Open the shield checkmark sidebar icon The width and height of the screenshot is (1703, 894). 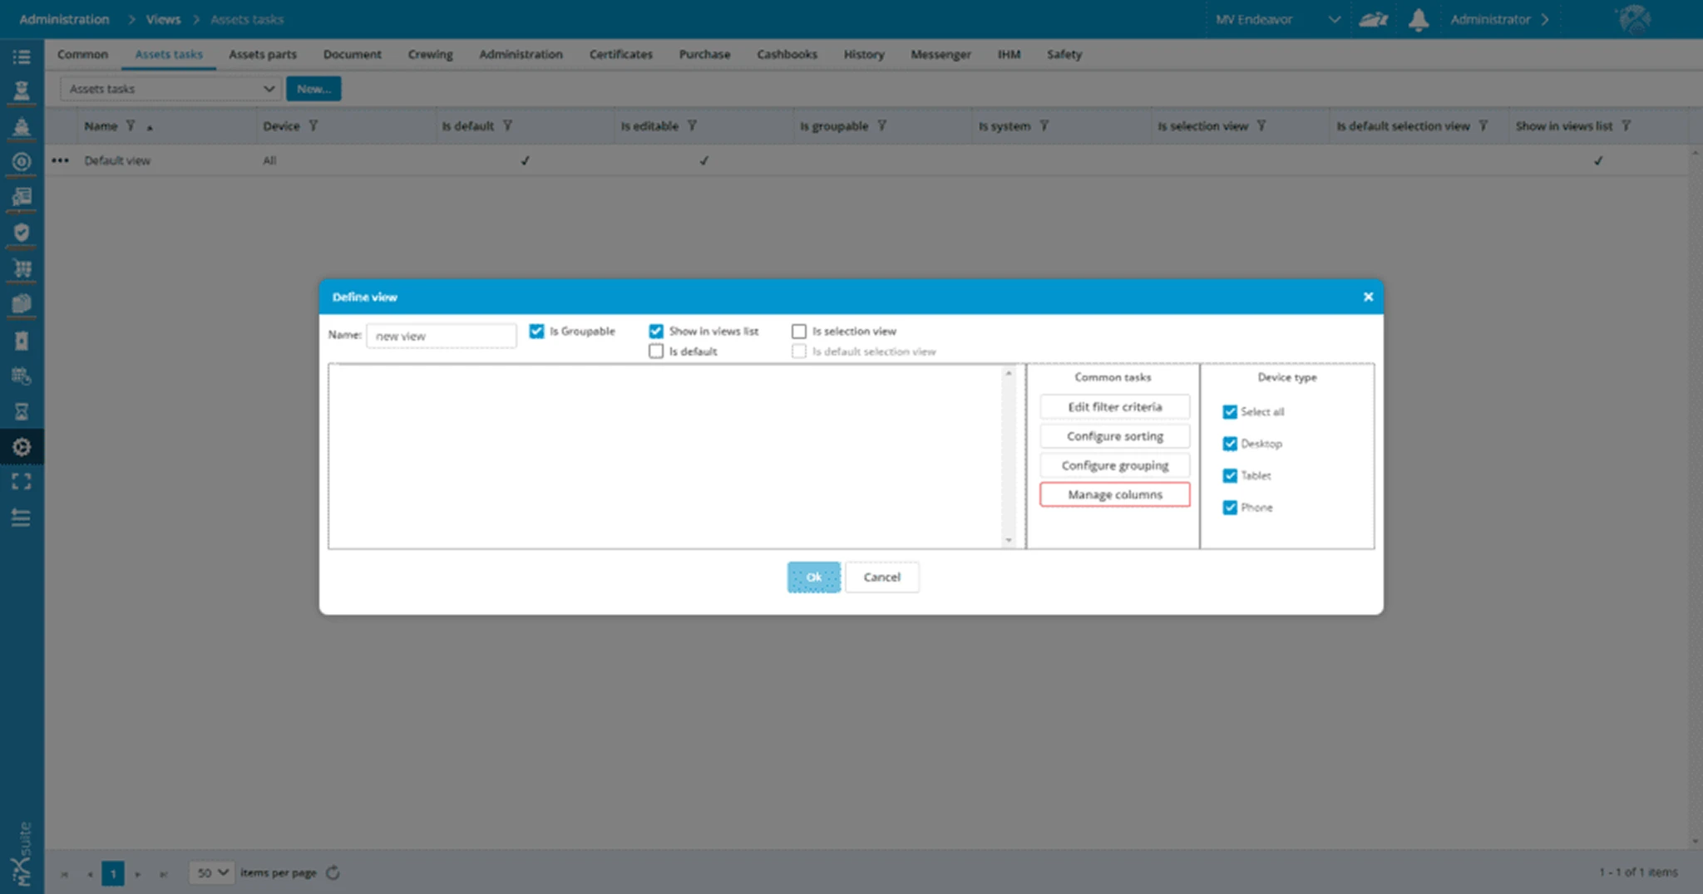point(22,233)
